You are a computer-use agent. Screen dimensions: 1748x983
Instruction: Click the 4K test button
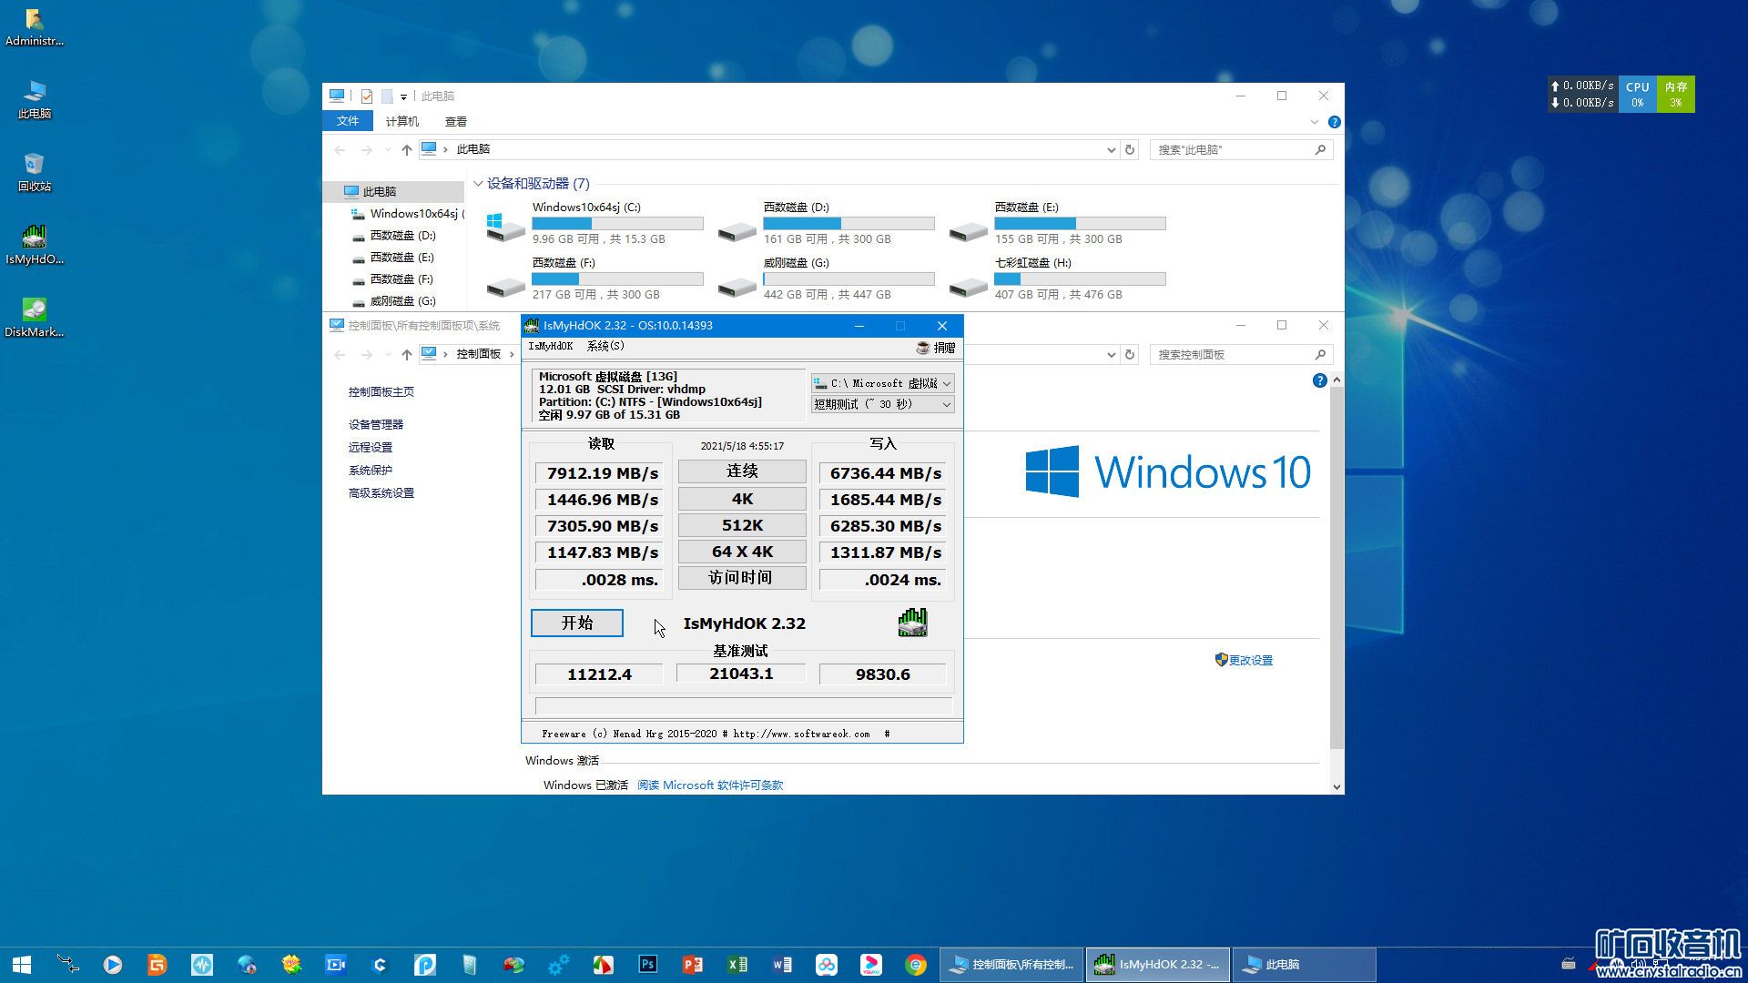[742, 499]
